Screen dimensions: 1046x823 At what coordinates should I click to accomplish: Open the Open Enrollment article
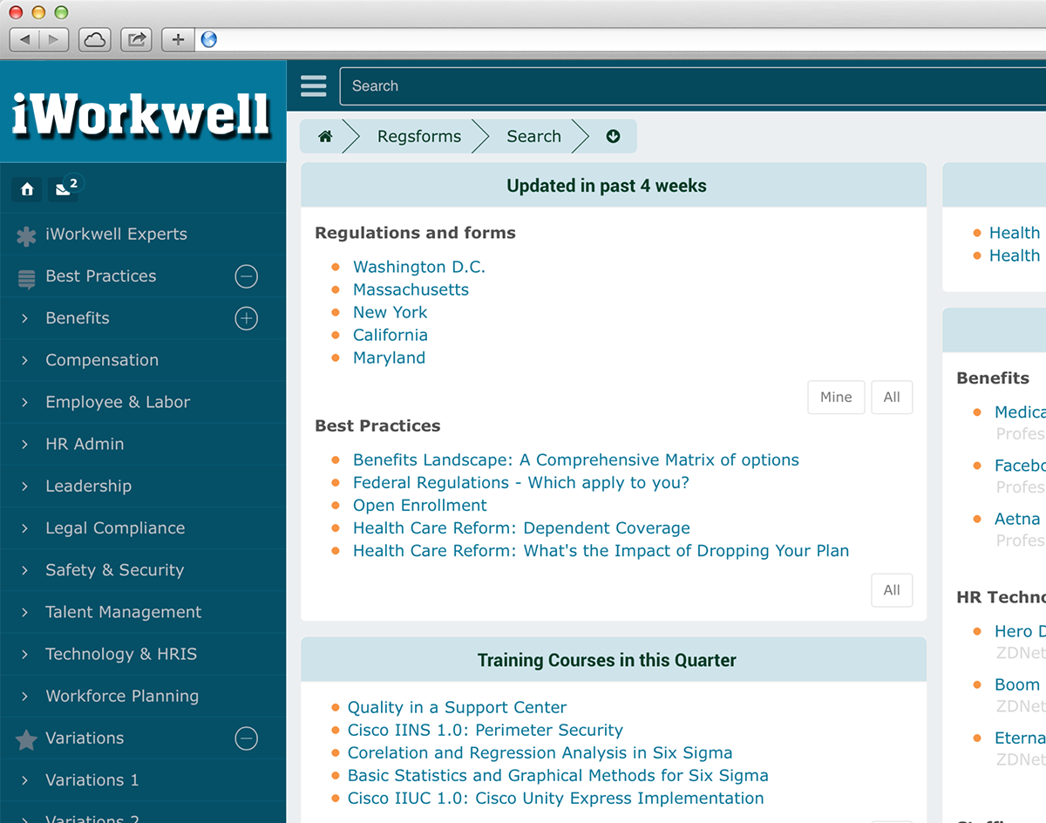point(419,505)
